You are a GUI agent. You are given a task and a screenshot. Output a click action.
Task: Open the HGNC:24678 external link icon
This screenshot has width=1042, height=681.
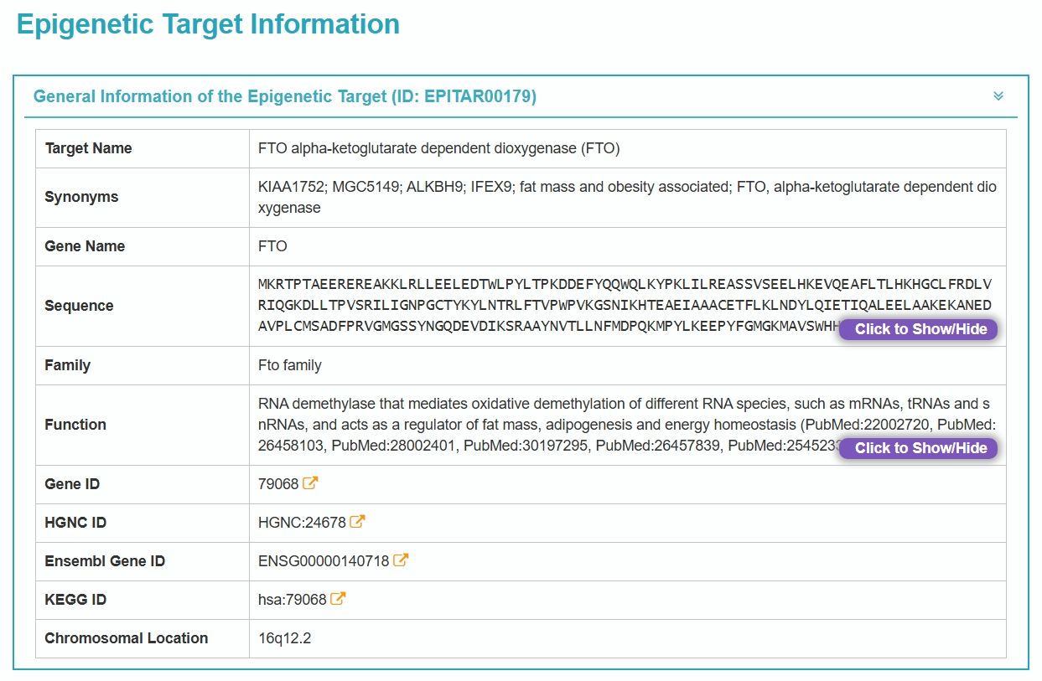(357, 522)
